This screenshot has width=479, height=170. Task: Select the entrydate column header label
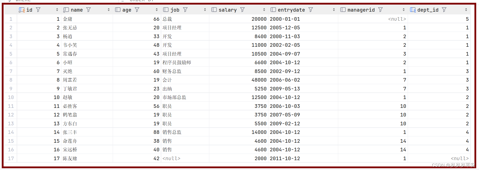291,10
